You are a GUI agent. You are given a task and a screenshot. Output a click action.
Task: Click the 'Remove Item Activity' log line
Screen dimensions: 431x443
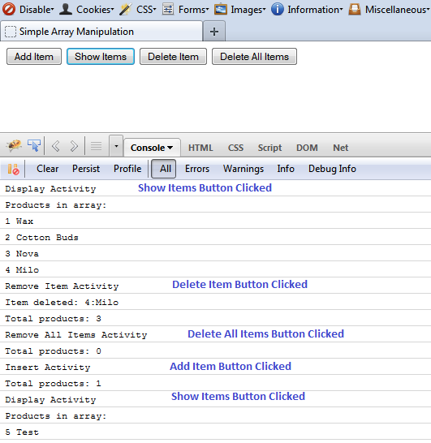click(215, 286)
